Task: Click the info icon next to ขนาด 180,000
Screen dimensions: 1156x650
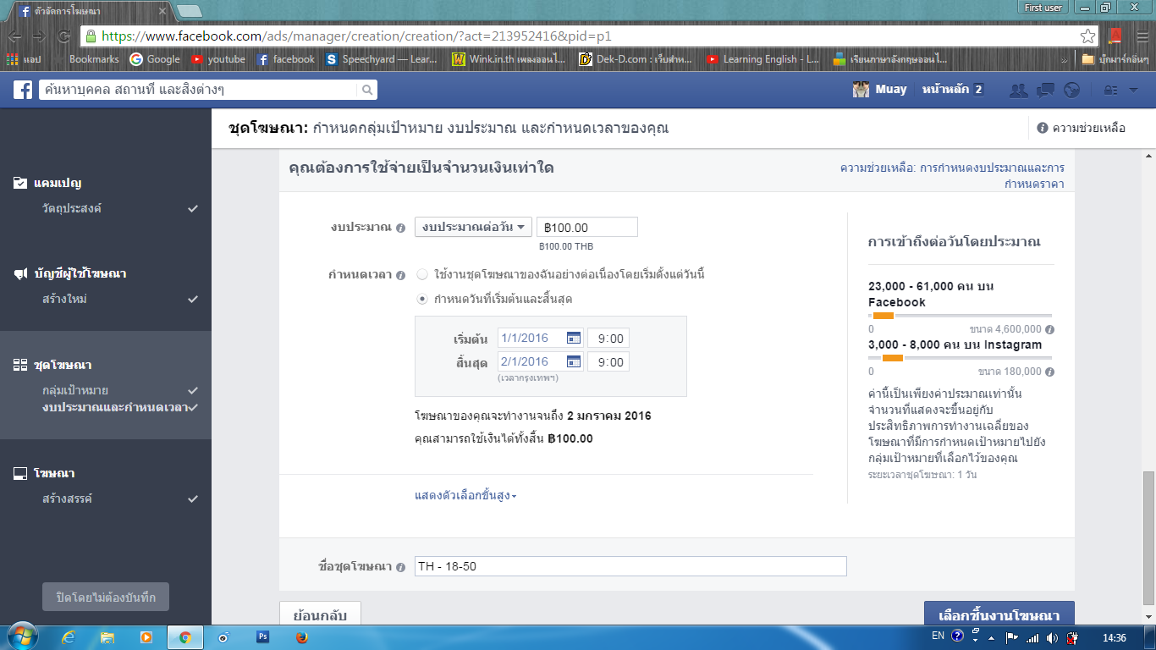Action: [x=1050, y=372]
